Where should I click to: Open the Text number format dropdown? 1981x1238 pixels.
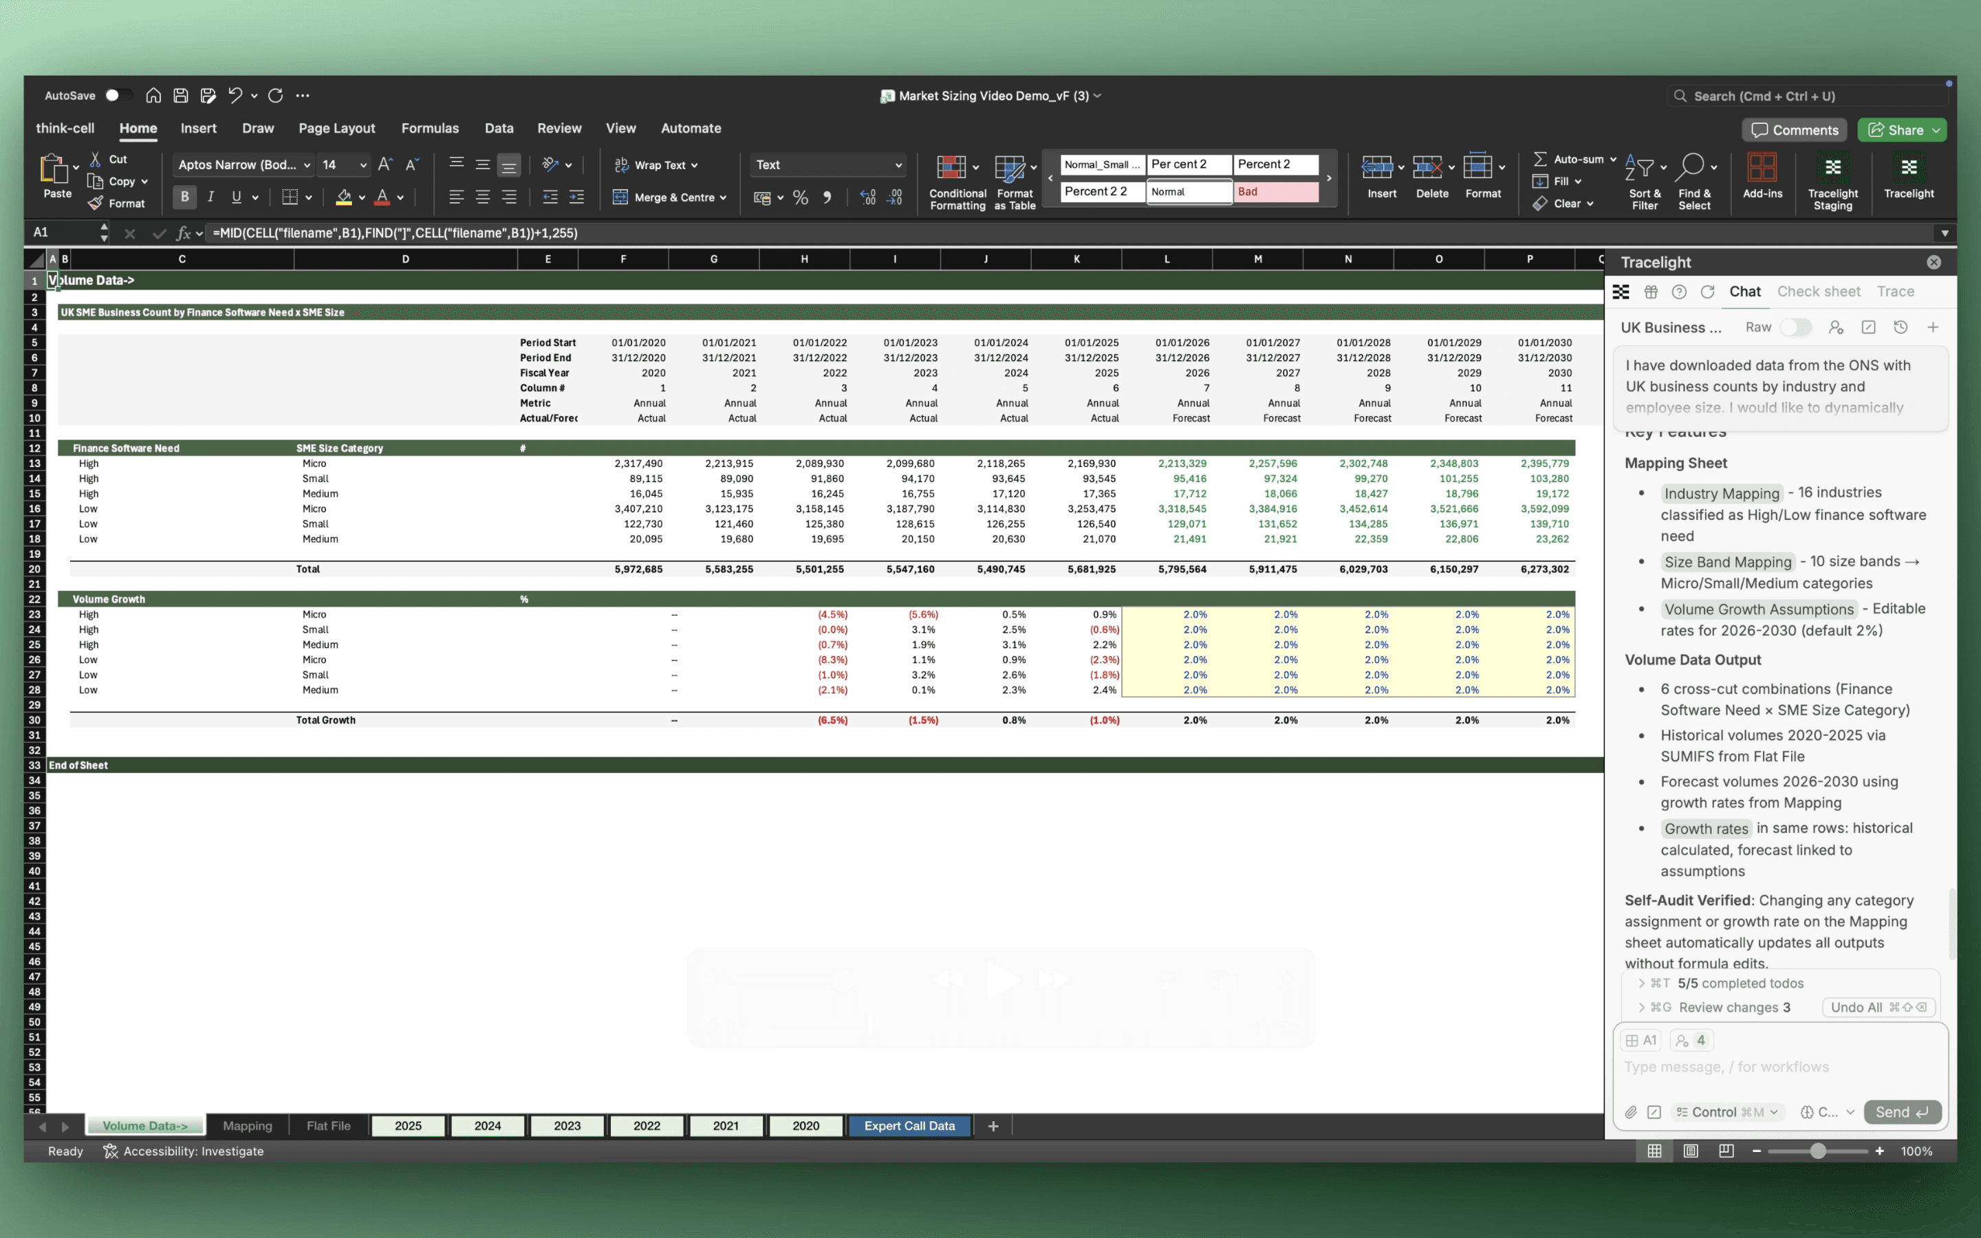pos(898,165)
